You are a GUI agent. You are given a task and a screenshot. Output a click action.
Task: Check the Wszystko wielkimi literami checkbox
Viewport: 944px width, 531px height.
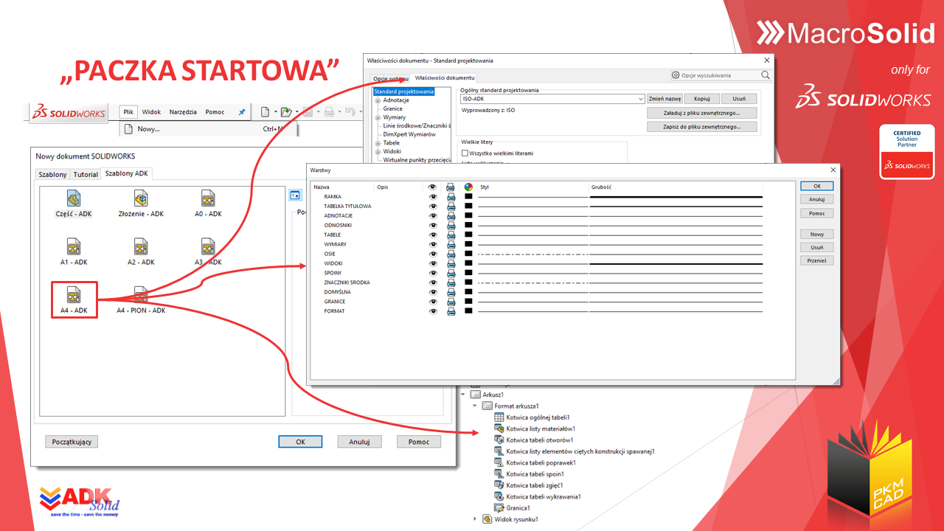pos(465,153)
